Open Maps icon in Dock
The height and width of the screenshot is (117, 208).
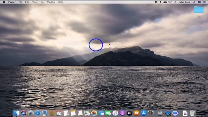tap(87, 113)
